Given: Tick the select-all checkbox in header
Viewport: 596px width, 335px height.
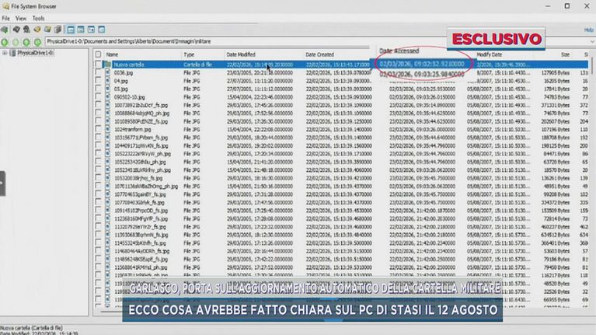Looking at the screenshot, I should (98, 54).
